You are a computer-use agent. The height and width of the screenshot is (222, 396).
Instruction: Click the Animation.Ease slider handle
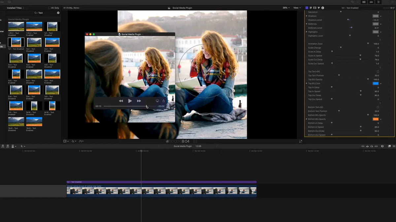(368, 43)
